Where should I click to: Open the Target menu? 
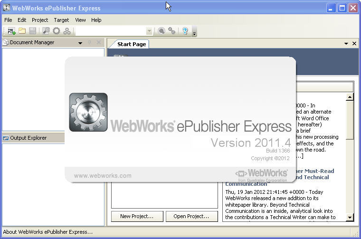point(61,20)
